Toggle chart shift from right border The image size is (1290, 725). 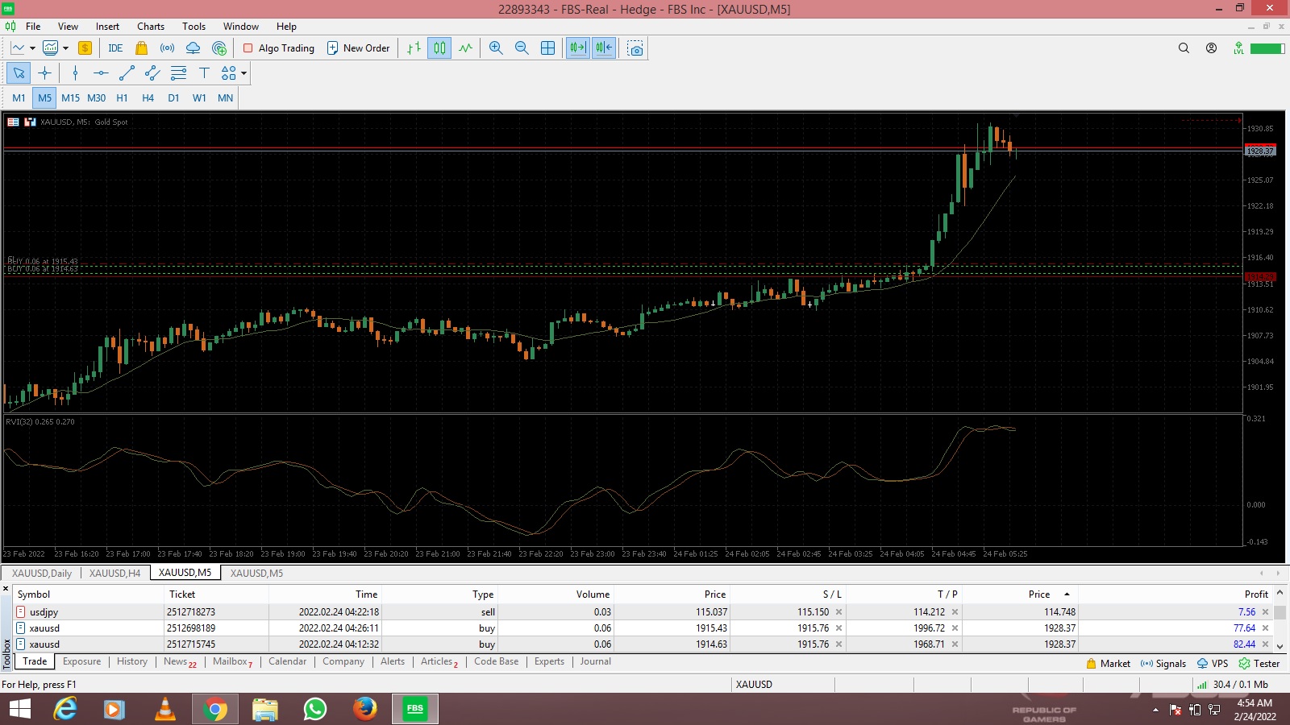coord(604,48)
